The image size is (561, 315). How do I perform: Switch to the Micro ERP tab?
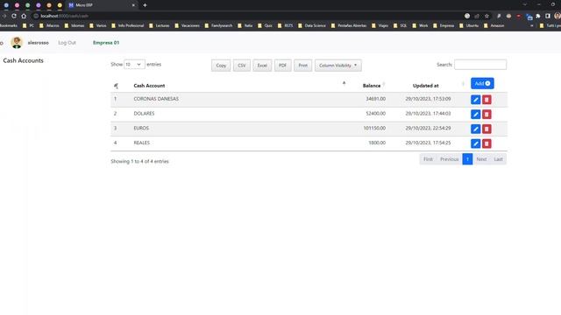[102, 5]
